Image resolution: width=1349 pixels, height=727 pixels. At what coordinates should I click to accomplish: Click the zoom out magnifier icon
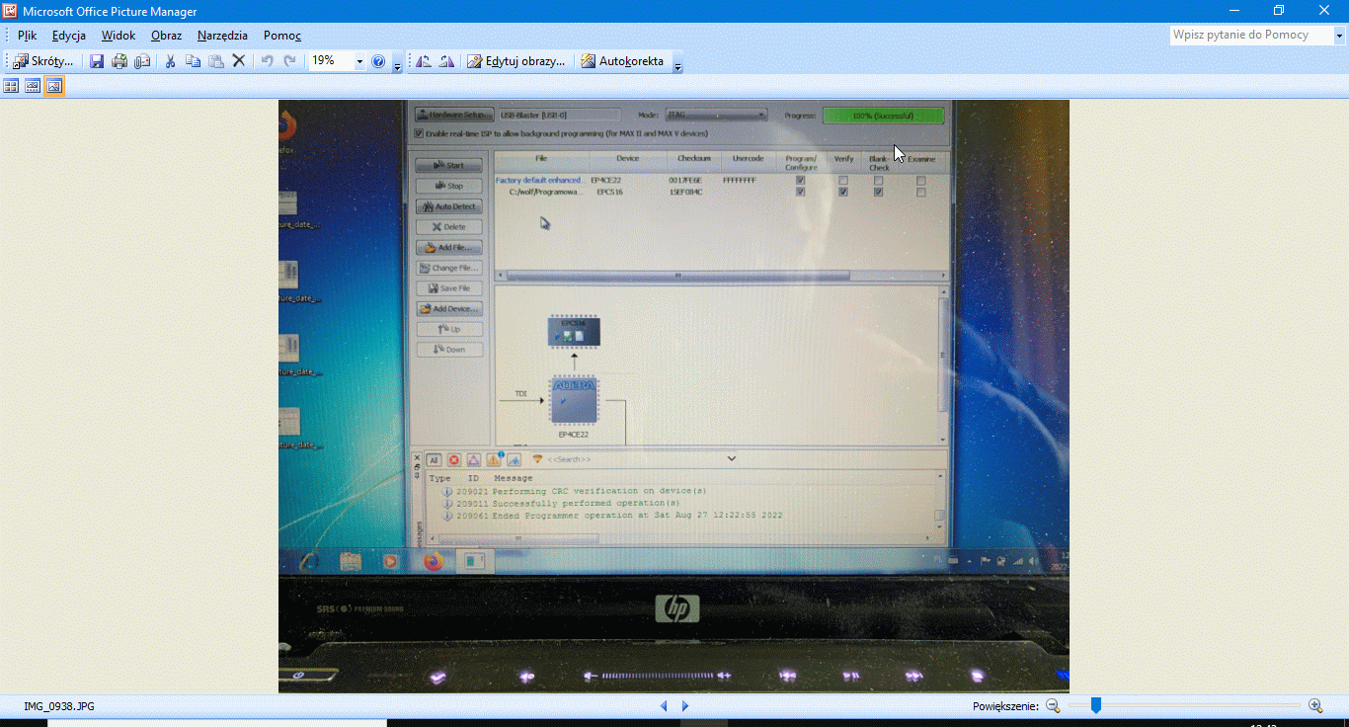1053,705
